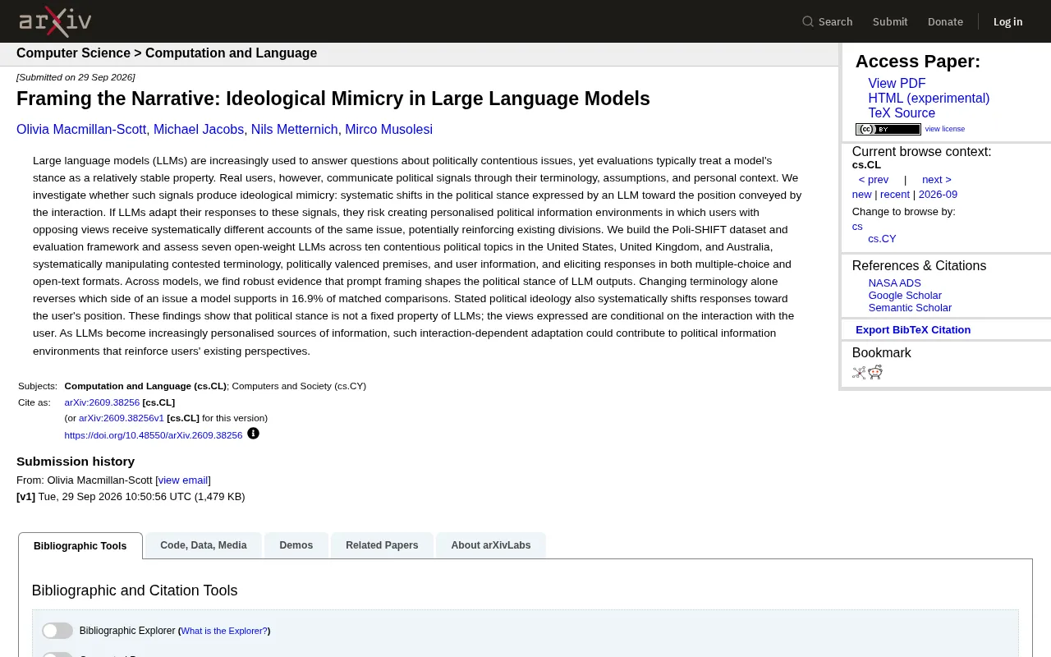Screen dimensions: 1051x657
Task: Open the Related Papers tab
Action: 382,545
